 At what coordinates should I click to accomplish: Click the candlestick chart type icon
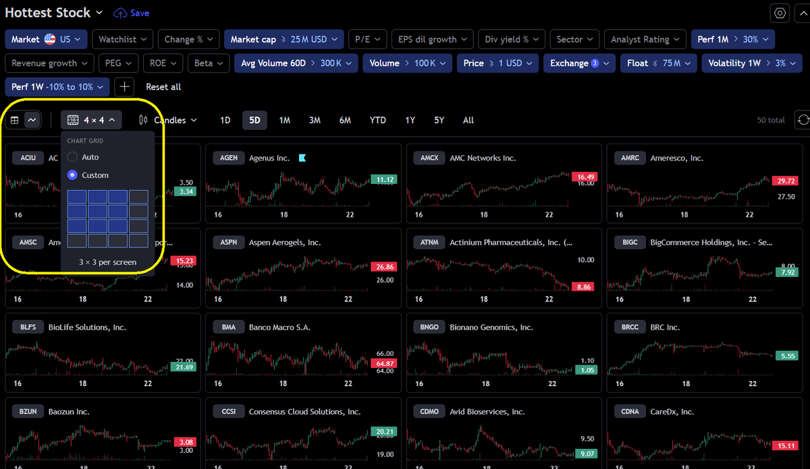142,120
